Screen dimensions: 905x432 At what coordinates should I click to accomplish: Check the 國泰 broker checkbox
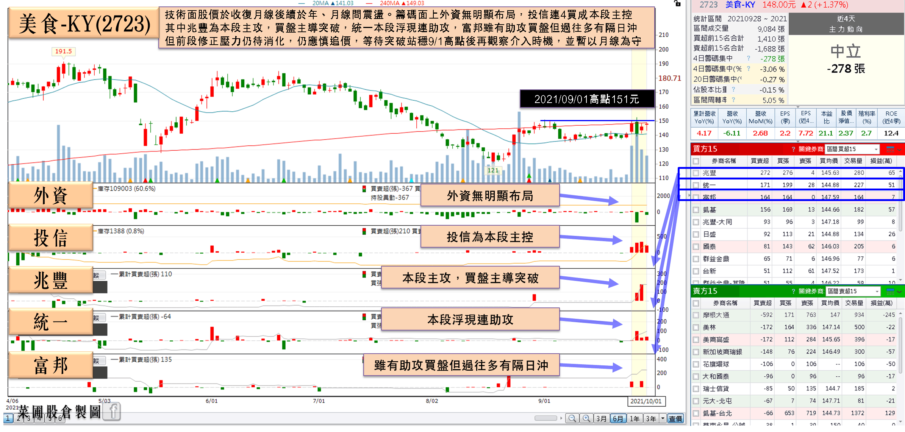(696, 246)
